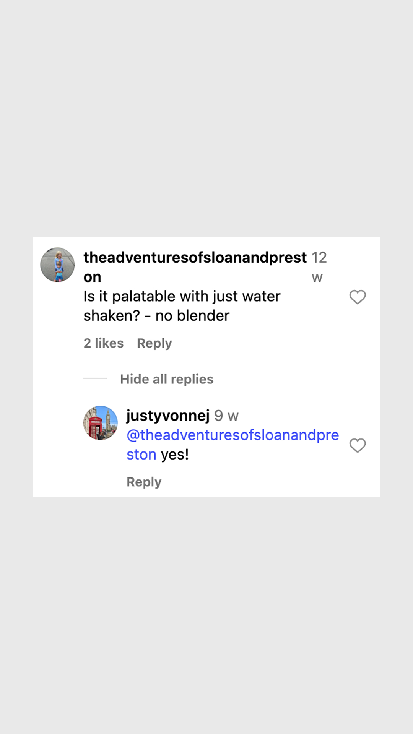Reply to the palatable with water comment
The image size is (413, 734).
(154, 343)
